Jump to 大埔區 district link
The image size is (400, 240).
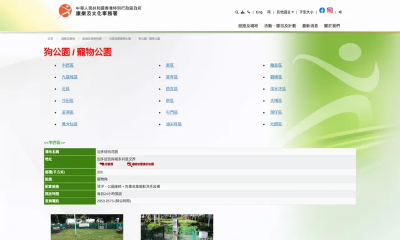[x=276, y=101]
